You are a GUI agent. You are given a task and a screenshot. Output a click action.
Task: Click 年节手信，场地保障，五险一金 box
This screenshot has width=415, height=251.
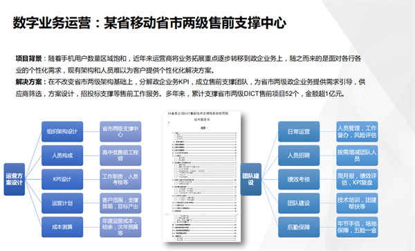357,227
